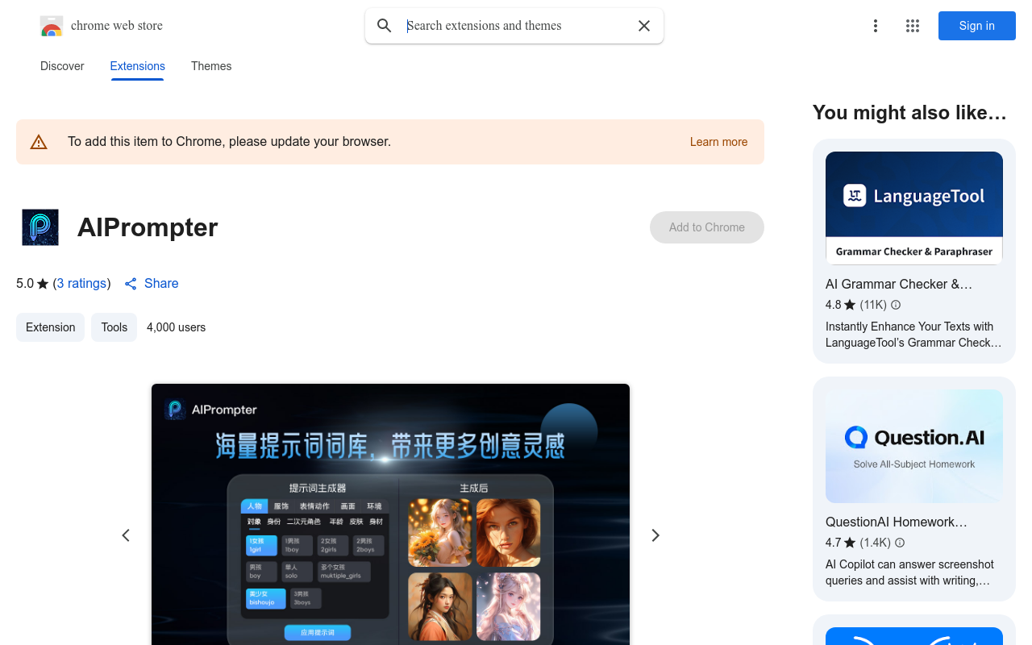Viewport: 1032px width, 645px height.
Task: Show previous screenshot with left arrow
Action: tap(126, 535)
